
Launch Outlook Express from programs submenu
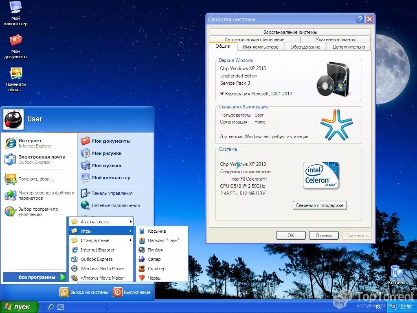pyautogui.click(x=101, y=259)
